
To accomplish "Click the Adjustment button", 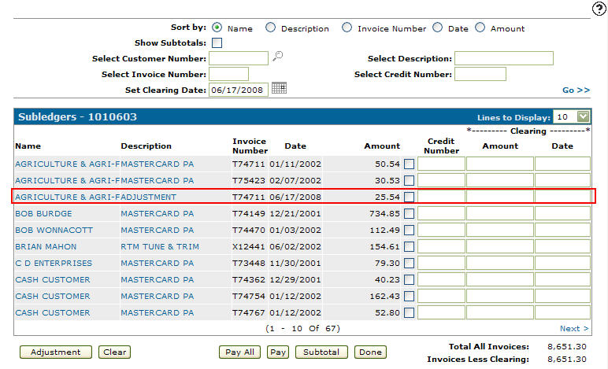I will [x=56, y=352].
